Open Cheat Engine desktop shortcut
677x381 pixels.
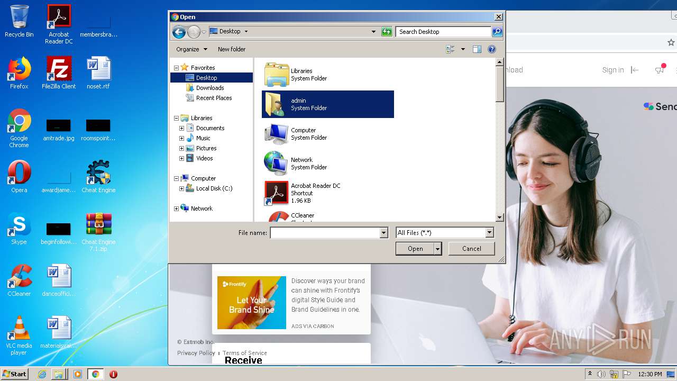[98, 177]
